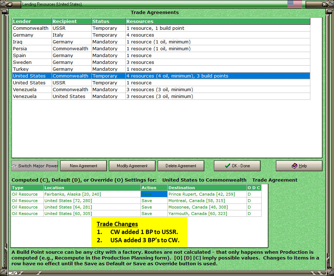Select the Spain to Germany agreement row

(x=161, y=56)
